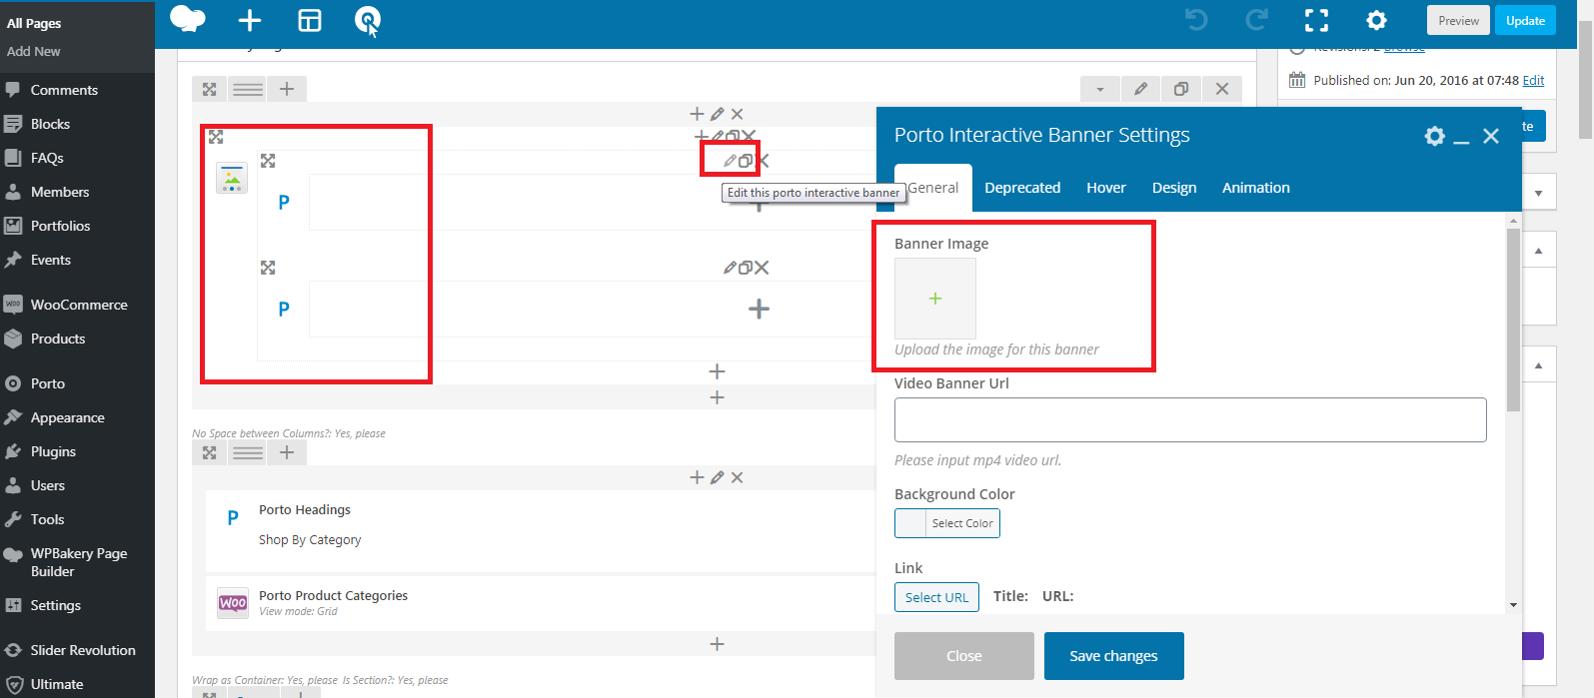Clone the second interactive banner
Viewport: 1594px width, 698px height.
(x=745, y=268)
